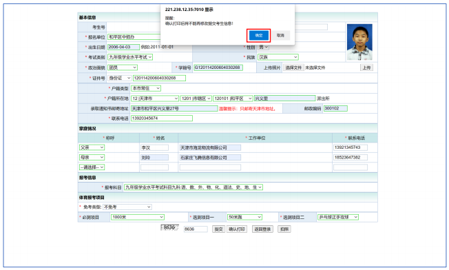Click the 上传 photo upload button
Viewport: 449px width, 270px height.
coord(366,67)
